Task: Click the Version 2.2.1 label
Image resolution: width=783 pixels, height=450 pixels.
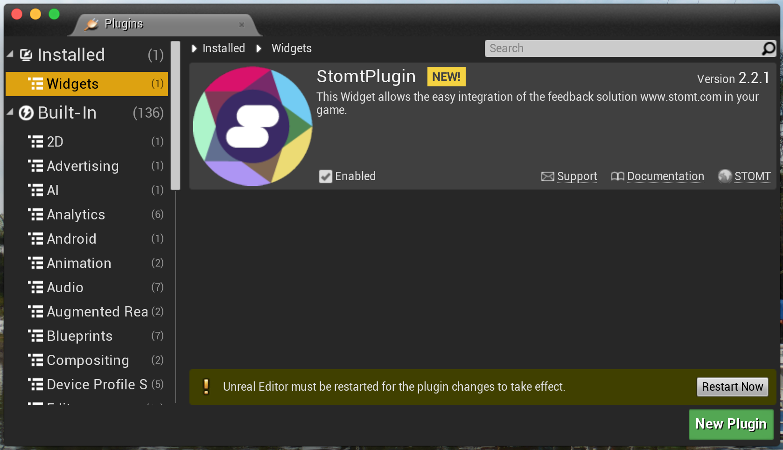Action: (733, 78)
